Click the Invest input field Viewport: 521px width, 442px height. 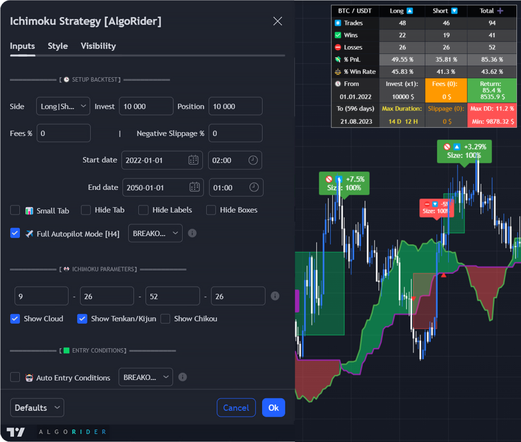(x=146, y=106)
